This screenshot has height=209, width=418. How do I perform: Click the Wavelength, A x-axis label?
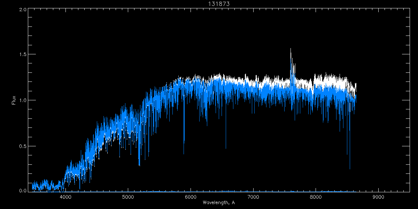coord(219,203)
